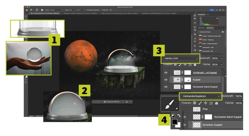Open the Bibliotheken panel tab
249x136 pixels.
[x=201, y=28]
